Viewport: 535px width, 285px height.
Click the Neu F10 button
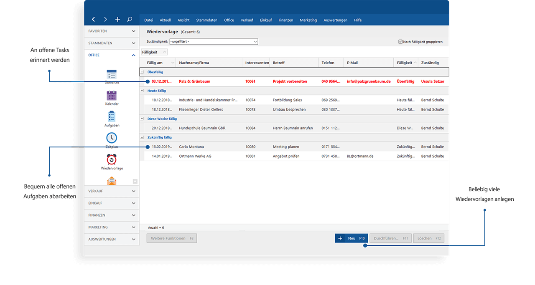[351, 238]
